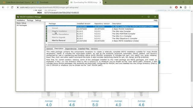
Task: Close the Downloads tab
Action: tap(66, 2)
